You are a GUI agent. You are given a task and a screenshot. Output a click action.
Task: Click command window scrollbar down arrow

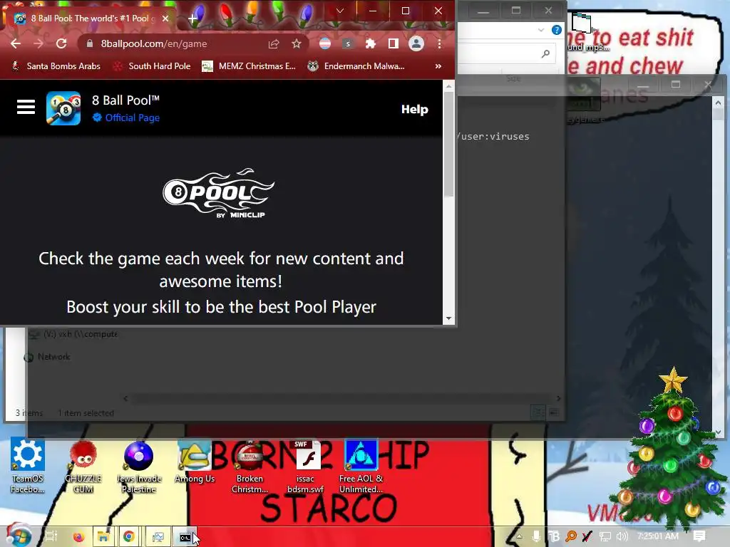pyautogui.click(x=719, y=432)
